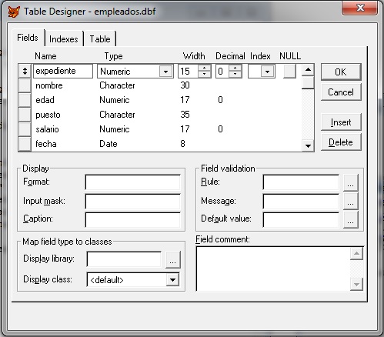Click the Numeric type of salario

pos(115,129)
